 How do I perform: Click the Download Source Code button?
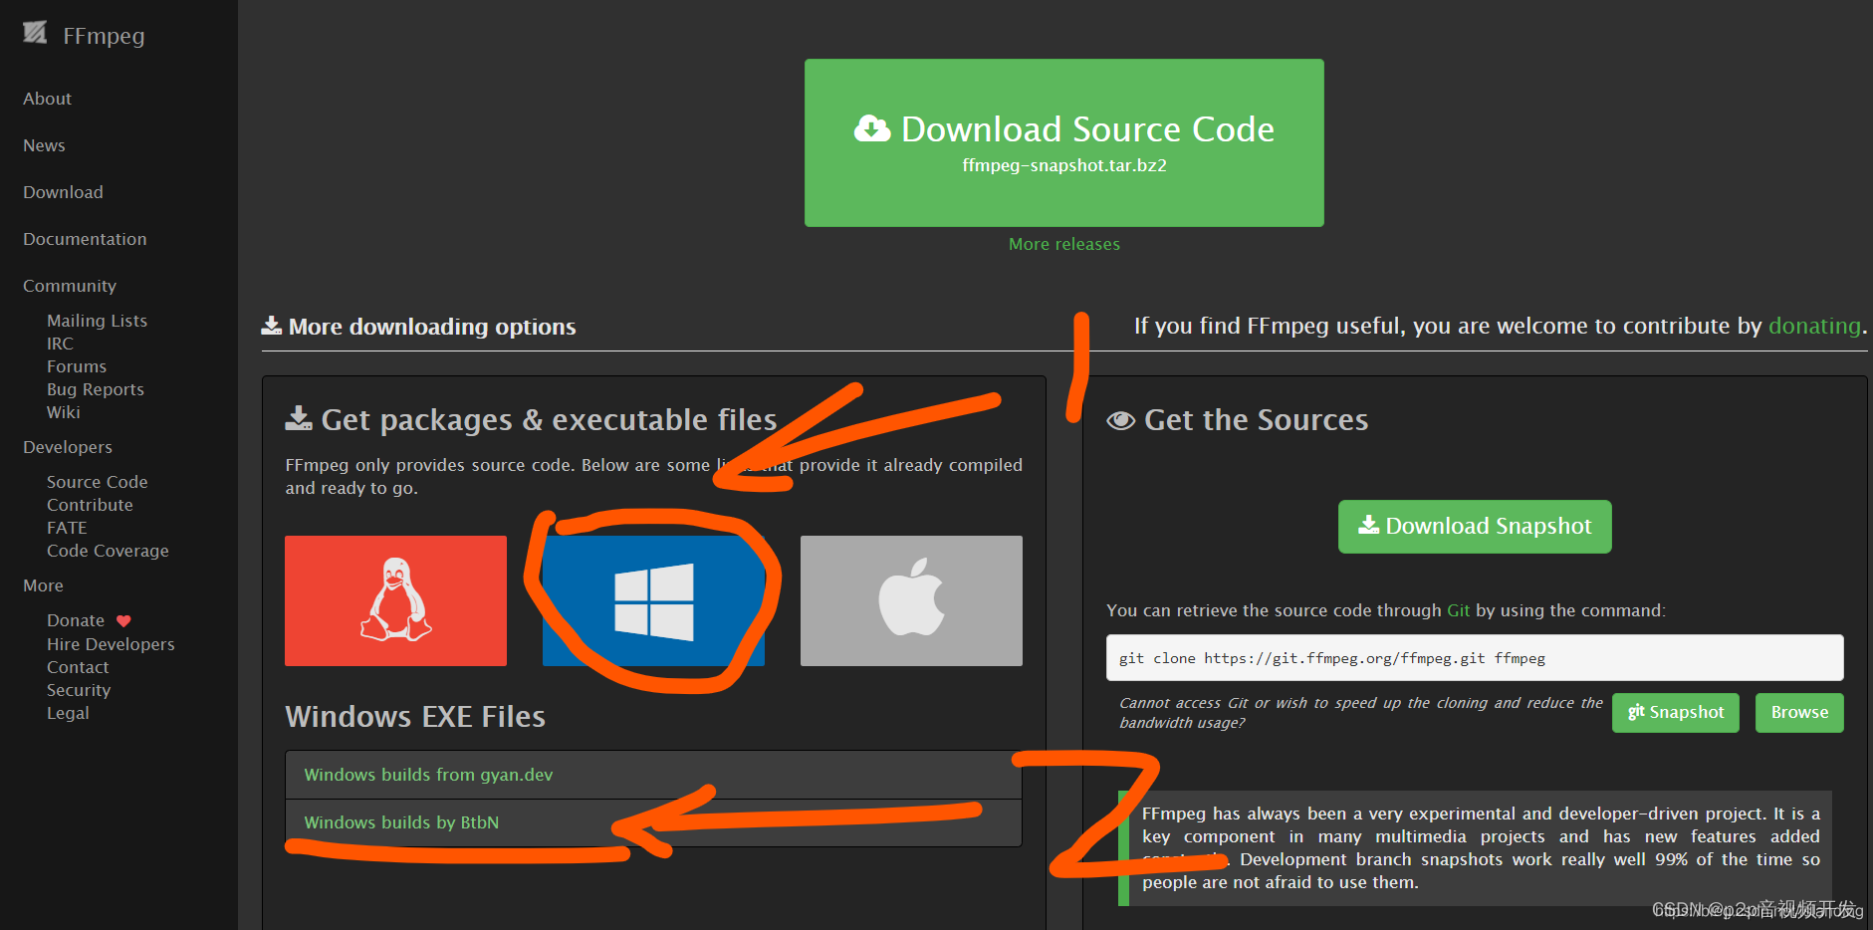1064,142
